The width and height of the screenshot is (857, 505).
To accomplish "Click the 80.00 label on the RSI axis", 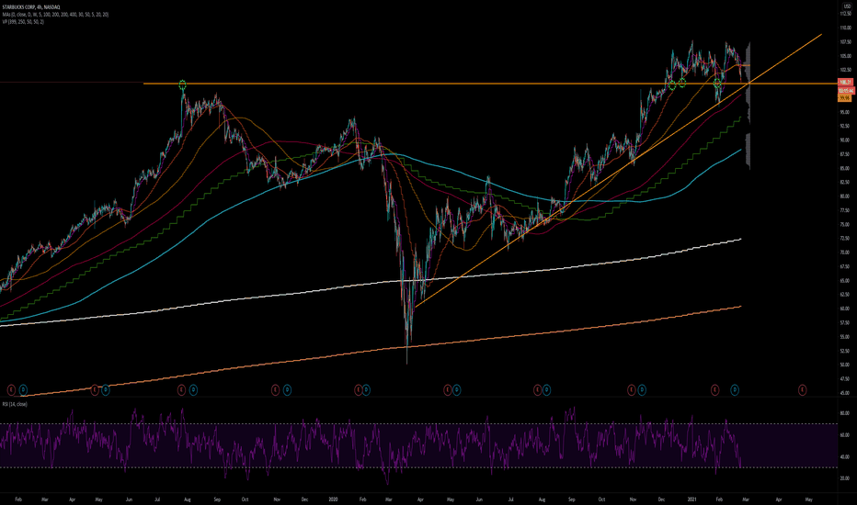I will (844, 413).
